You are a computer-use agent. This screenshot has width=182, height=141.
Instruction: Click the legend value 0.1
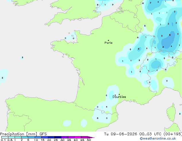coord(3,140)
